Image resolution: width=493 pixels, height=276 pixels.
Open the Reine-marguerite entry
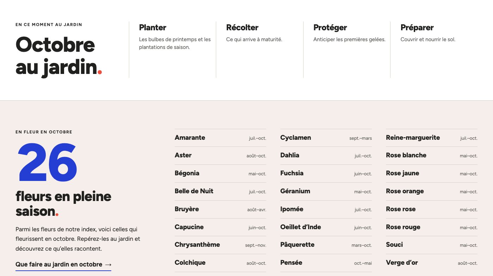432,138
